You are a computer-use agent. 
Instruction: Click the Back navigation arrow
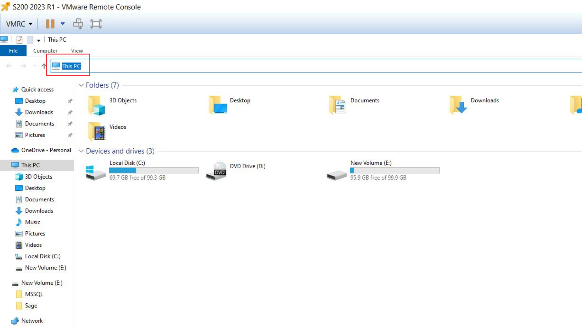pyautogui.click(x=9, y=66)
